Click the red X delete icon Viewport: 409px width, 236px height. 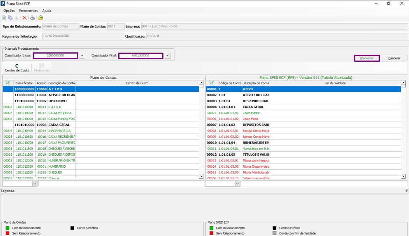[x=25, y=18]
